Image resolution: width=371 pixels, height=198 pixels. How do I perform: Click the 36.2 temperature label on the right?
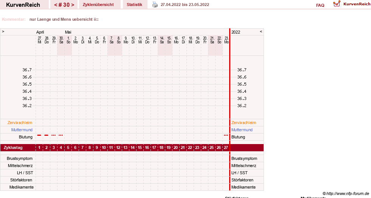[x=242, y=106]
